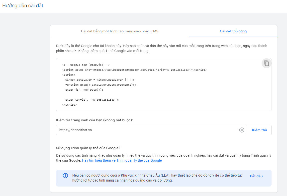Click the "Google tag (gtag.js)" comment line
This screenshot has height=196, width=287.
(x=86, y=65)
